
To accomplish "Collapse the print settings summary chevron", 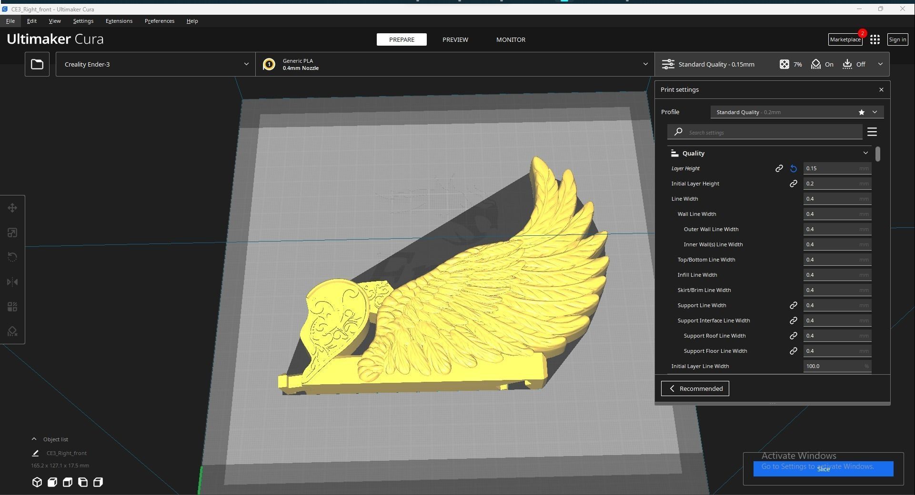I will coord(880,64).
